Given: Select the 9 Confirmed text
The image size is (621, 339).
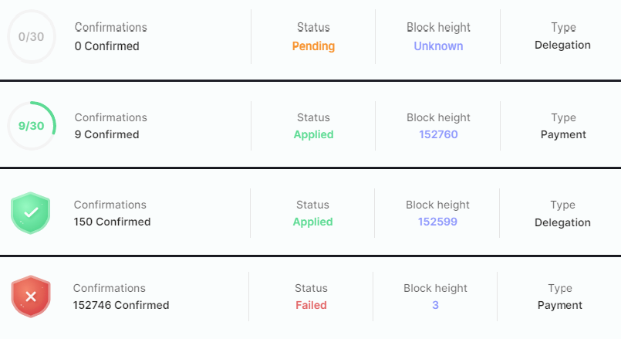Looking at the screenshot, I should pyautogui.click(x=107, y=134).
